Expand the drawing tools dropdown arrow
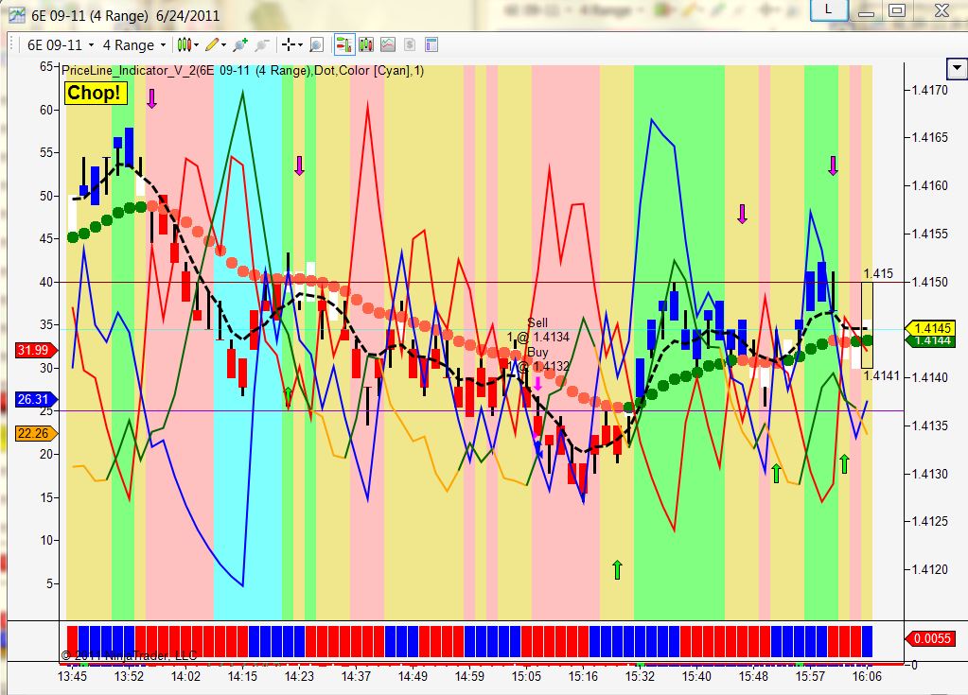The image size is (968, 695). 223,44
